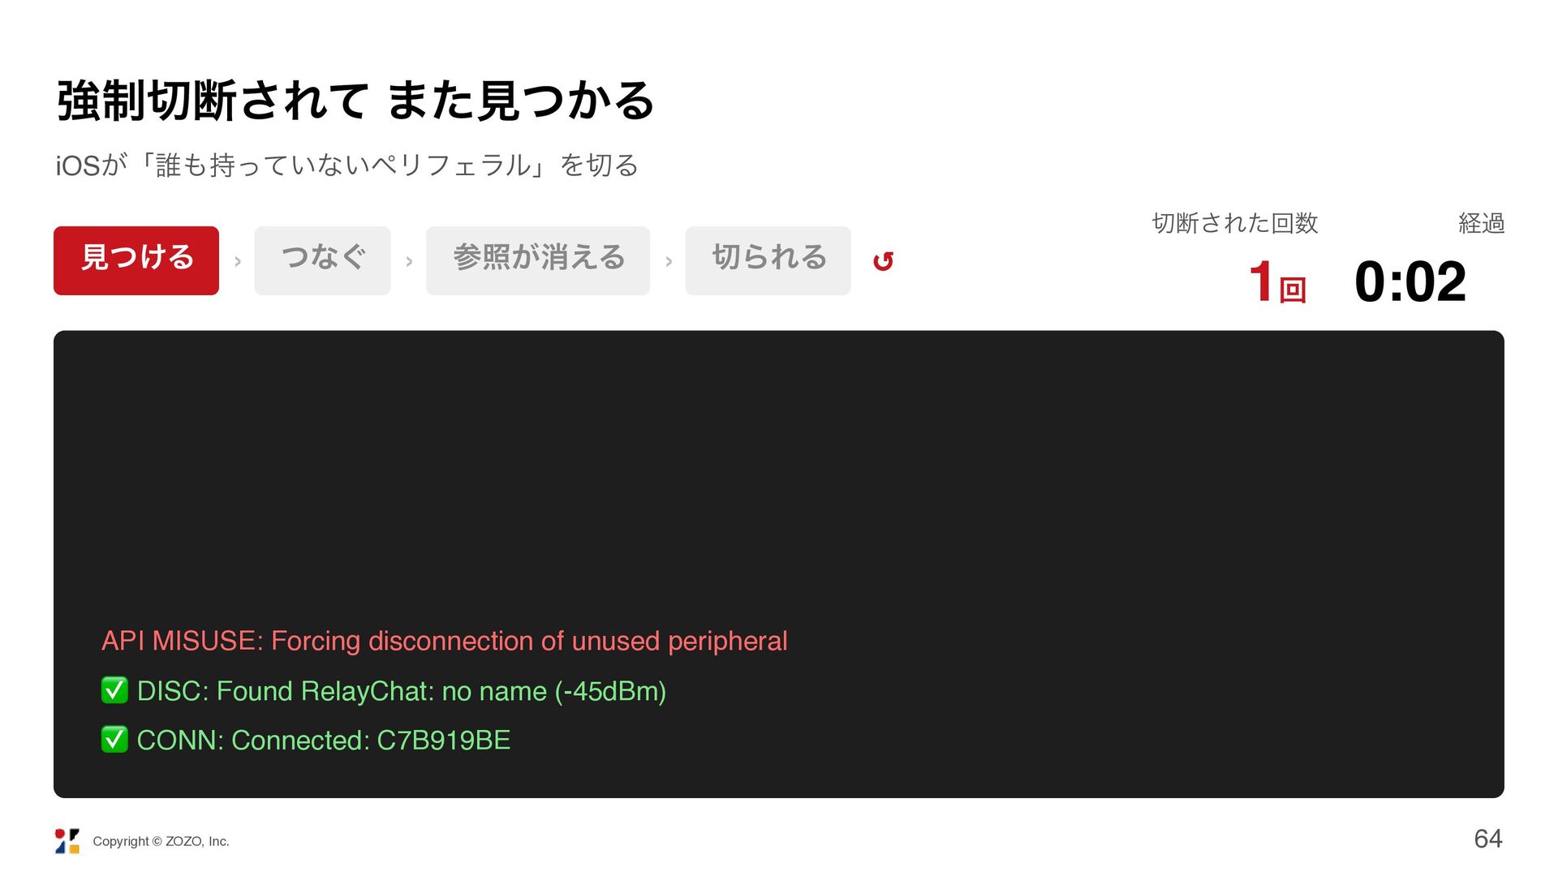Image resolution: width=1558 pixels, height=876 pixels.
Task: Click the ZOZO logo icon in footer
Action: [67, 841]
